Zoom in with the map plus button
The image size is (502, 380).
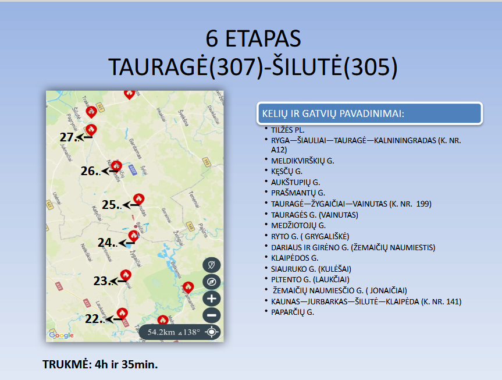[212, 299]
